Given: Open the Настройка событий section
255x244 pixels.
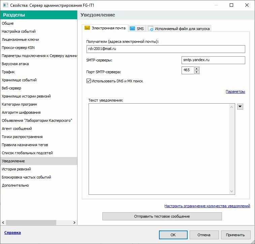Looking at the screenshot, I should point(38,31).
